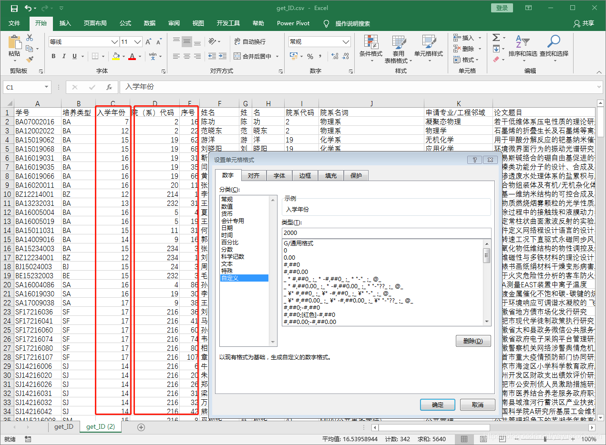Click the fx insert function icon
The width and height of the screenshot is (606, 445).
click(109, 87)
